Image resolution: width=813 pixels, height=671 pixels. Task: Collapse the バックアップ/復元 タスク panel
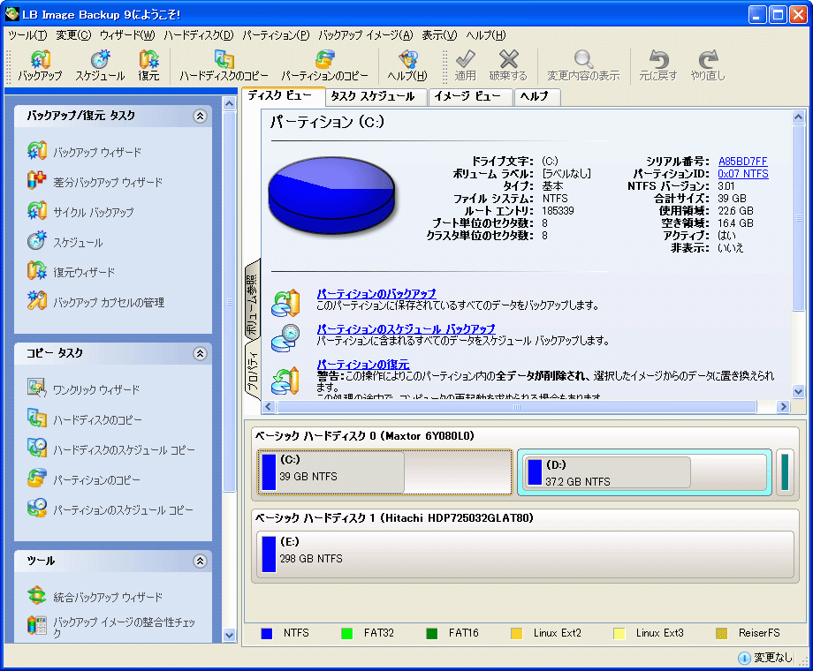point(200,116)
